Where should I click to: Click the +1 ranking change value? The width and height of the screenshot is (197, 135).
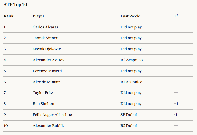pyautogui.click(x=176, y=104)
